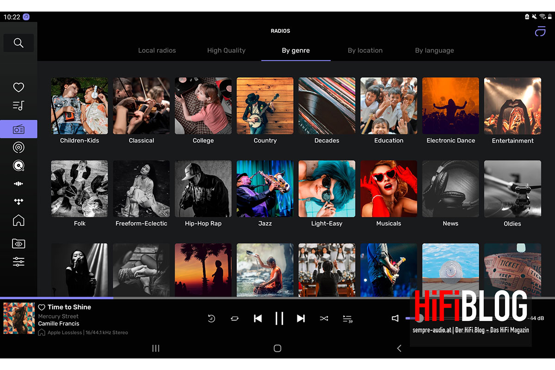Open the Electronic Dance genre thumbnail
The width and height of the screenshot is (555, 370).
coord(450,106)
